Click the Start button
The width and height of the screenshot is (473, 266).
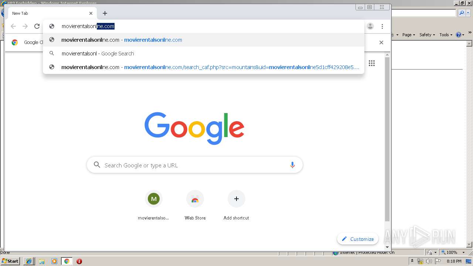point(10,261)
